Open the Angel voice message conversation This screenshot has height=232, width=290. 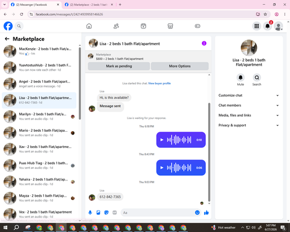point(39,84)
